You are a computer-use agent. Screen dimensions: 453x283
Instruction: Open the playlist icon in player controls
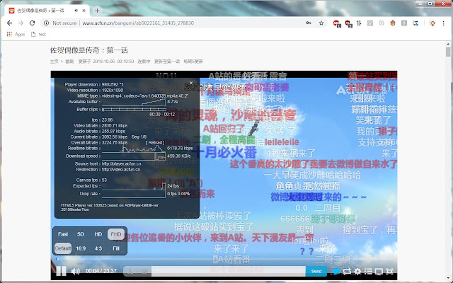tap(368, 271)
